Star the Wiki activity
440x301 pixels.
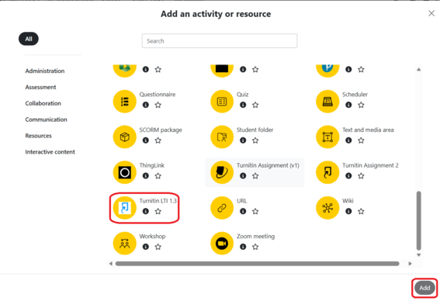(361, 211)
